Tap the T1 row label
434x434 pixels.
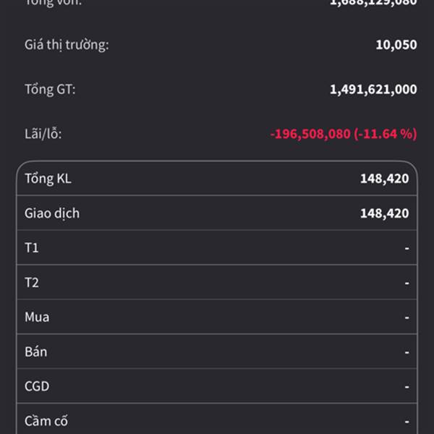pos(32,248)
